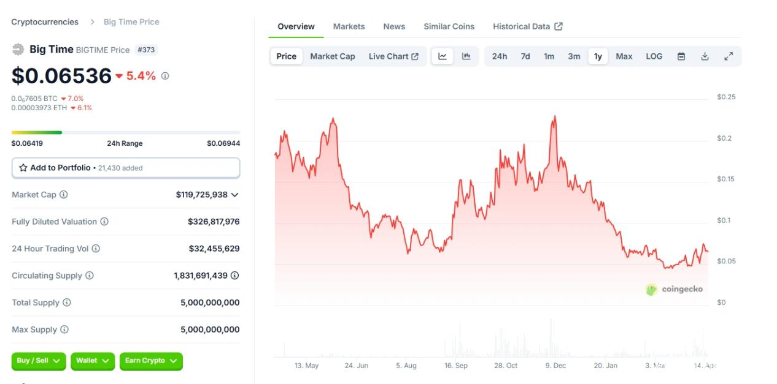
Task: Add Big Time to Portfolio
Action: [126, 168]
